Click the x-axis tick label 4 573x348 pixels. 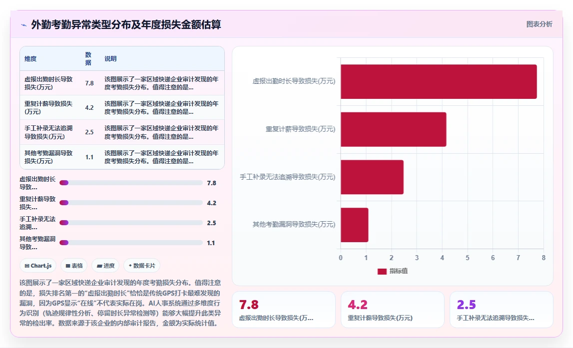coord(442,258)
